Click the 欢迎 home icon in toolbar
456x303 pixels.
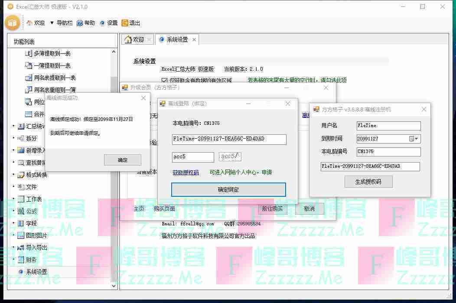[29, 23]
